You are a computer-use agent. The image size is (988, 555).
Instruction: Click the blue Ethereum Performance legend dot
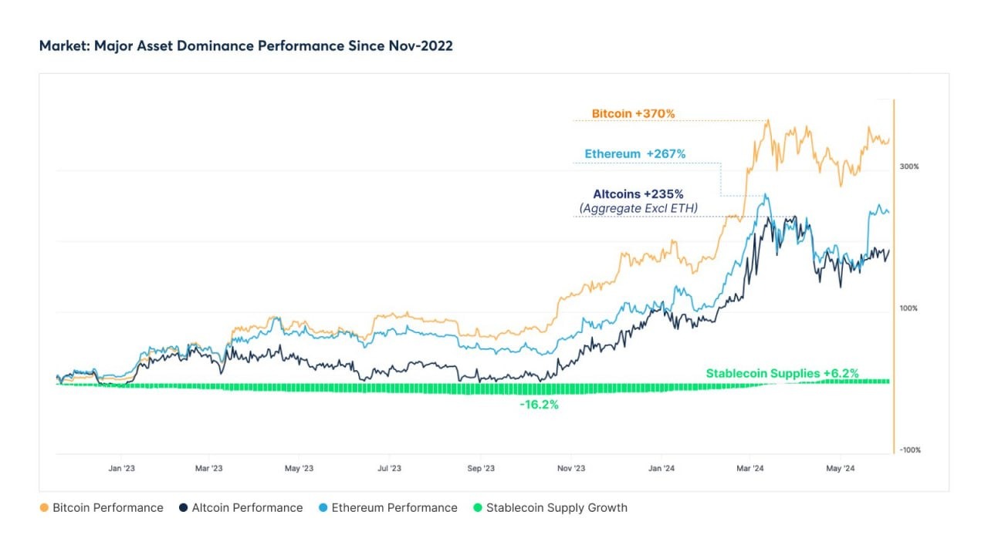[x=323, y=508]
